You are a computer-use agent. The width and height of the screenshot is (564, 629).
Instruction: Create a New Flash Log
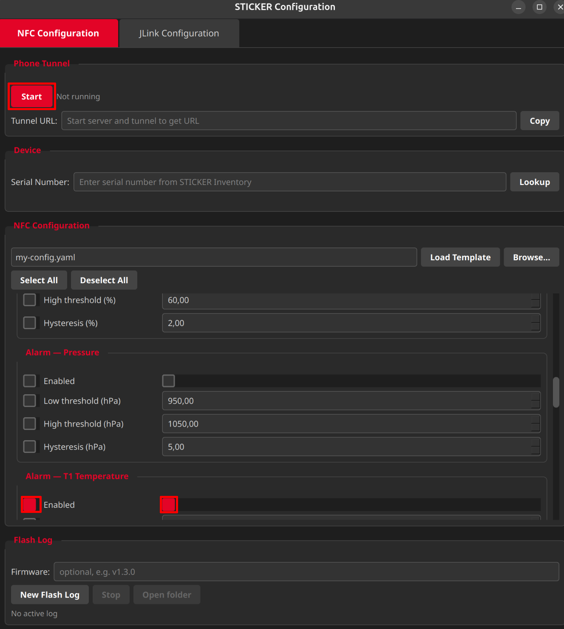(x=50, y=595)
